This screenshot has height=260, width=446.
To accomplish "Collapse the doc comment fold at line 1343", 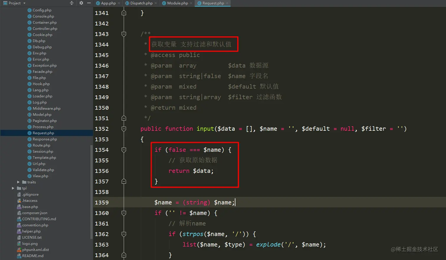I will pos(124,34).
